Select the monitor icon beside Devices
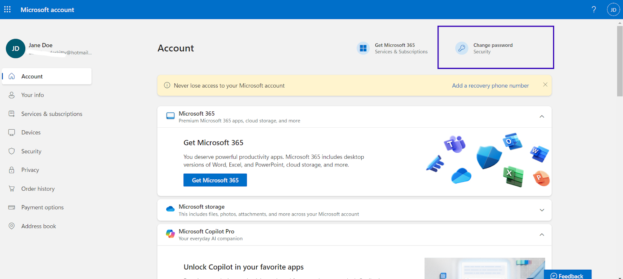The width and height of the screenshot is (623, 279). (12, 132)
